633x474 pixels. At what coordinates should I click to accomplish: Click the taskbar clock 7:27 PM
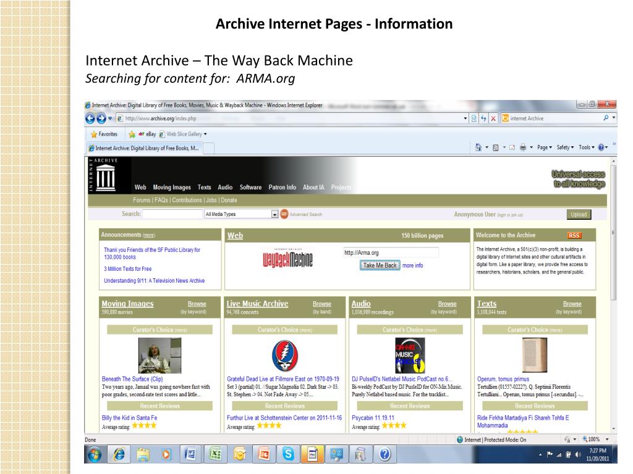pyautogui.click(x=598, y=451)
